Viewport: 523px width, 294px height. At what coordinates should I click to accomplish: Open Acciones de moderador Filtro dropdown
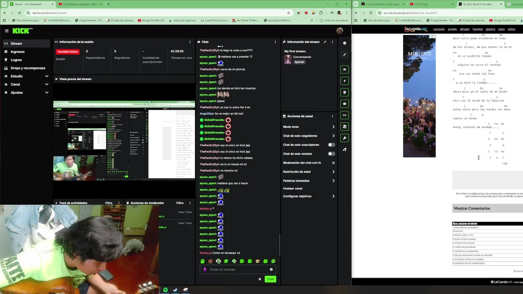click(x=180, y=203)
